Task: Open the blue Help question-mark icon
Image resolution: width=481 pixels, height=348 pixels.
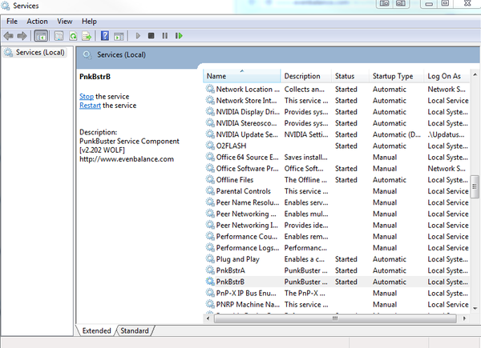Action: pyautogui.click(x=105, y=36)
